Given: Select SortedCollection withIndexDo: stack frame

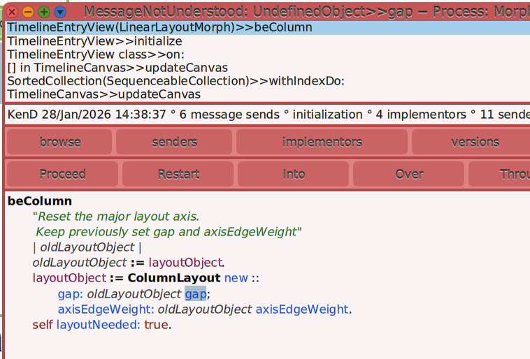Looking at the screenshot, I should (176, 81).
